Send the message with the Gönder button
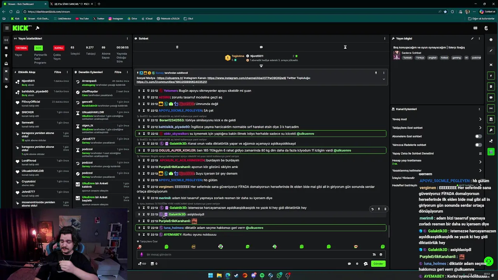Screen dimensions: 498x280 pyautogui.click(x=378, y=264)
